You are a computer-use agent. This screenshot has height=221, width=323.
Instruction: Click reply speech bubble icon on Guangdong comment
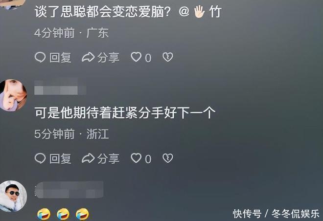pyautogui.click(x=40, y=57)
